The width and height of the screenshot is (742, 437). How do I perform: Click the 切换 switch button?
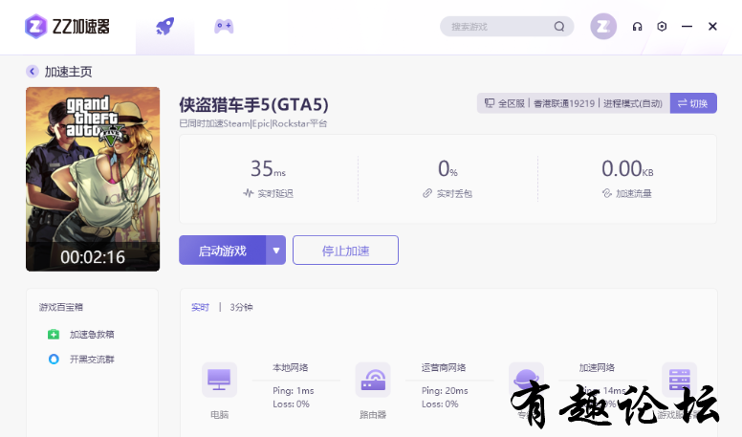click(693, 103)
